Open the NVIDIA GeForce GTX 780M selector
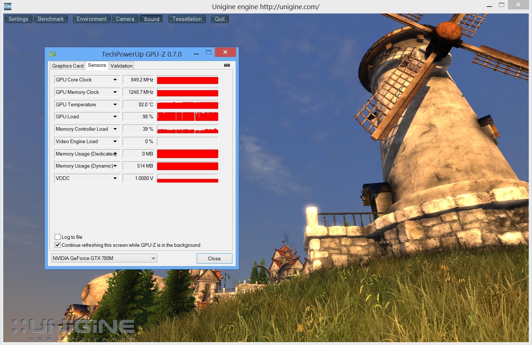This screenshot has height=345, width=532. point(104,258)
